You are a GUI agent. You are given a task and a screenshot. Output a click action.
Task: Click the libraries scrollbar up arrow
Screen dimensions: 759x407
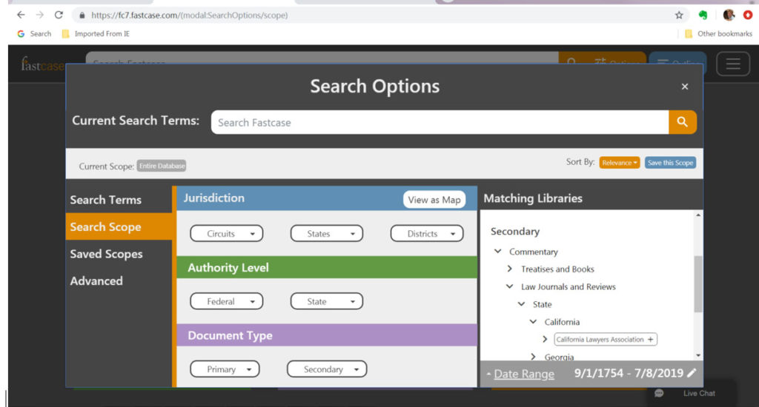point(698,215)
